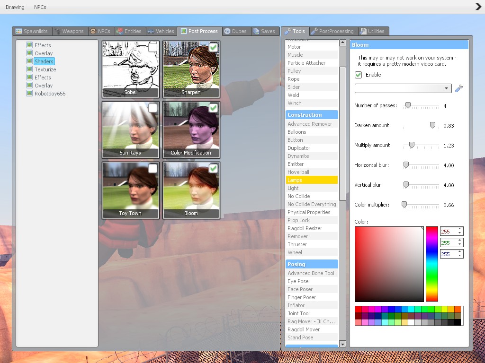Select the Physical Properties tool
Viewport: 485px width, 363px height.
click(312, 212)
